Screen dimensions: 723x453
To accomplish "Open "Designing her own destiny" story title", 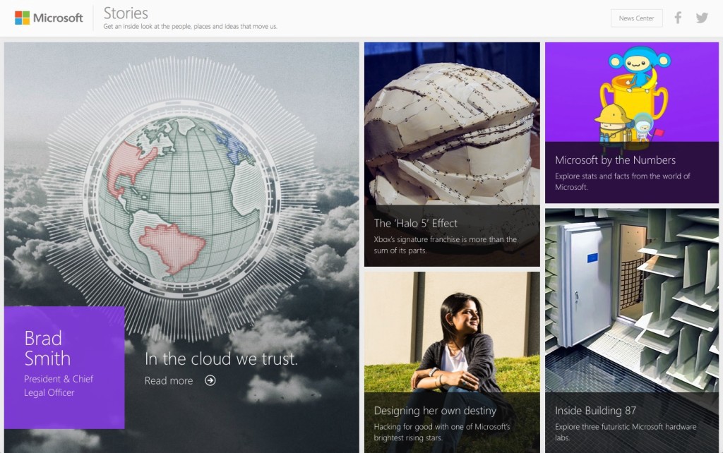I will [435, 411].
